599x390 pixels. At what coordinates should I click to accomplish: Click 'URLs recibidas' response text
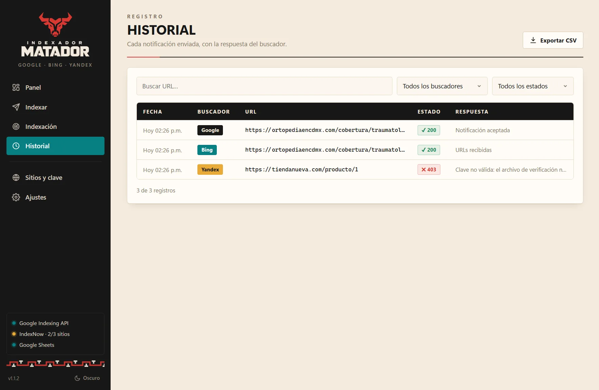point(473,150)
